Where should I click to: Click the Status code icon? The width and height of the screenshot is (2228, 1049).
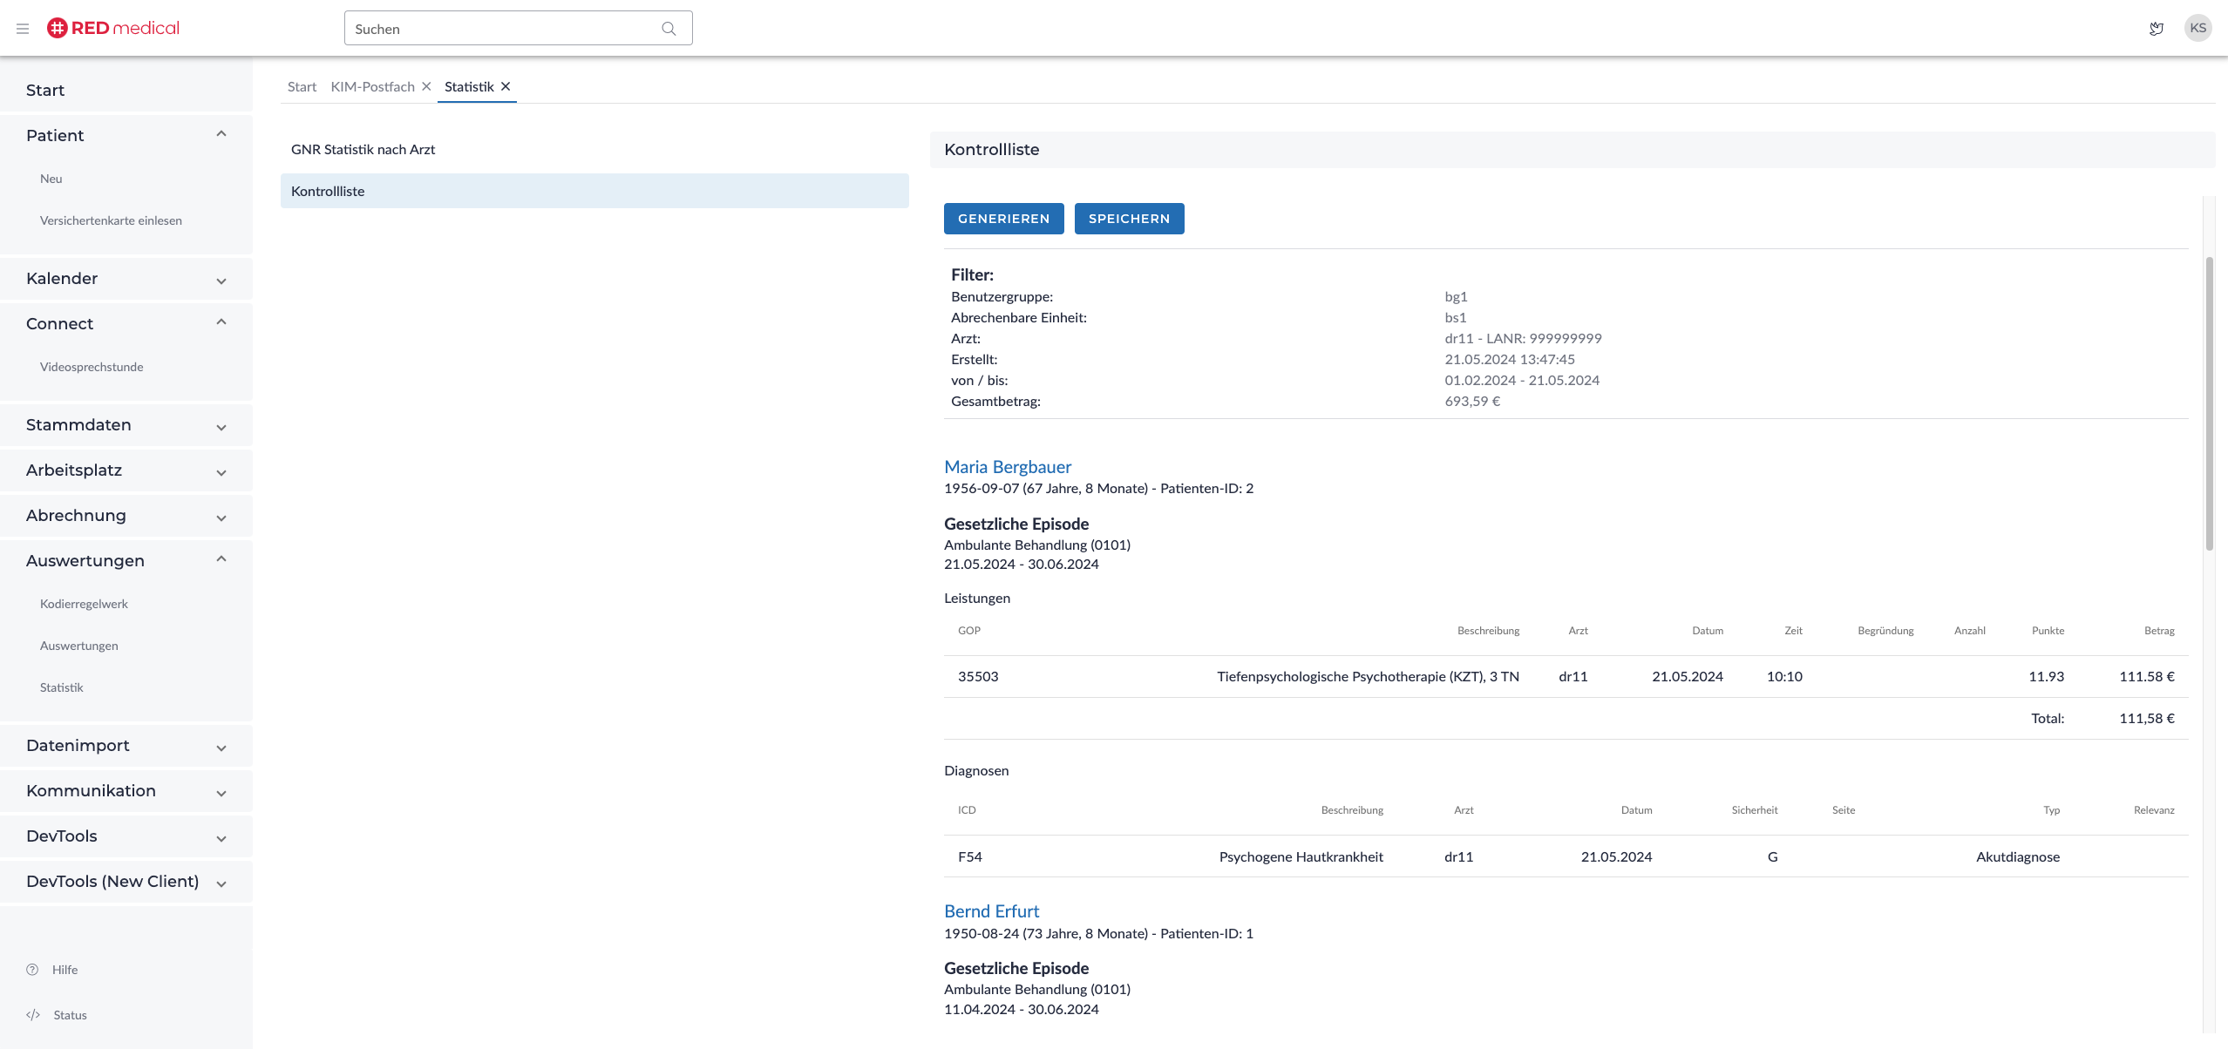tap(33, 1015)
